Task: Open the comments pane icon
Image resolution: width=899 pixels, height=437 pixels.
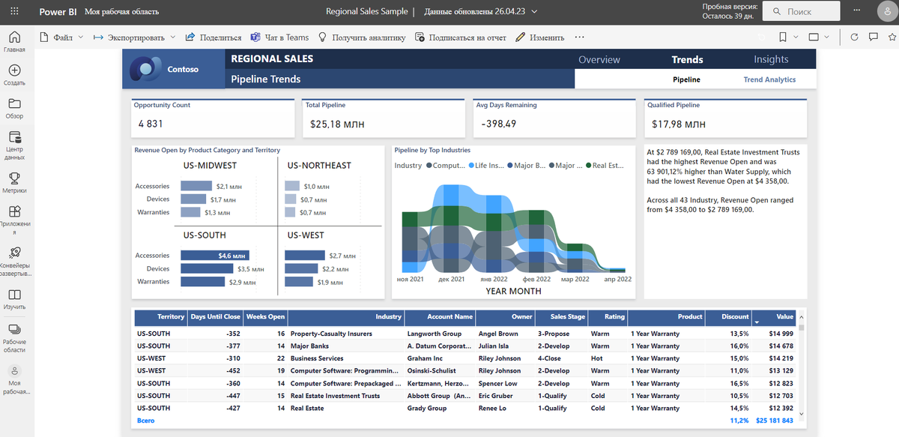Action: point(873,37)
